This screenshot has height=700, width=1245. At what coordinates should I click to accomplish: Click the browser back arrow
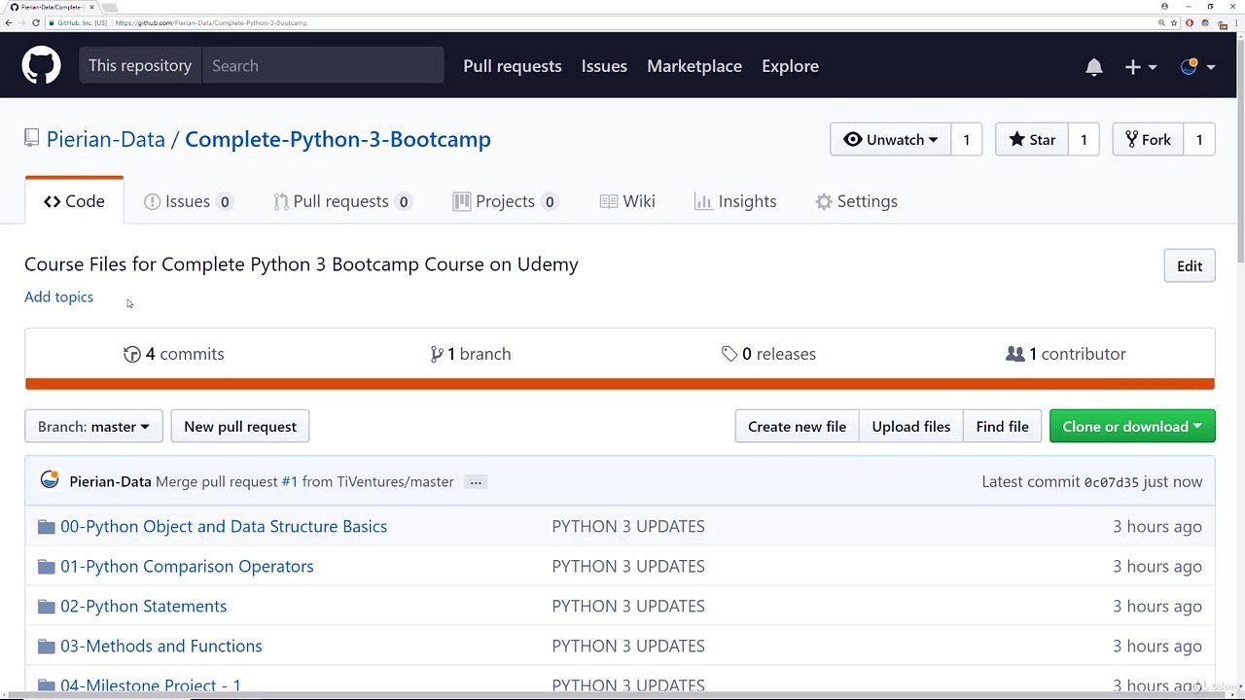pyautogui.click(x=9, y=22)
